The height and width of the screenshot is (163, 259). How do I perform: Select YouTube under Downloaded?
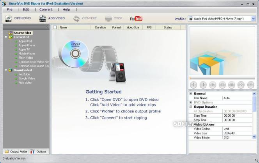click(x=24, y=74)
